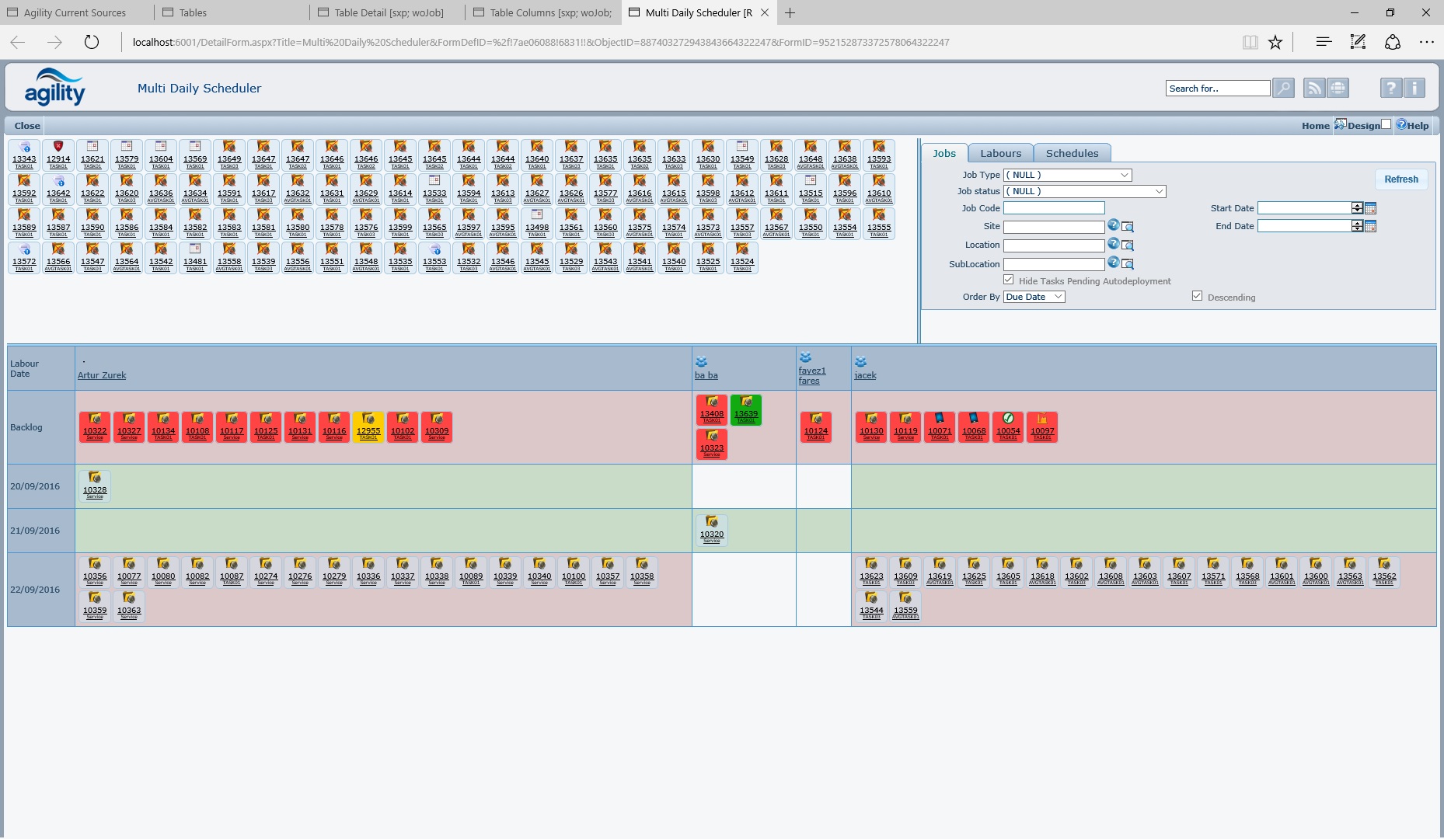
Task: Click the magnifier search icon in header
Action: [1283, 89]
